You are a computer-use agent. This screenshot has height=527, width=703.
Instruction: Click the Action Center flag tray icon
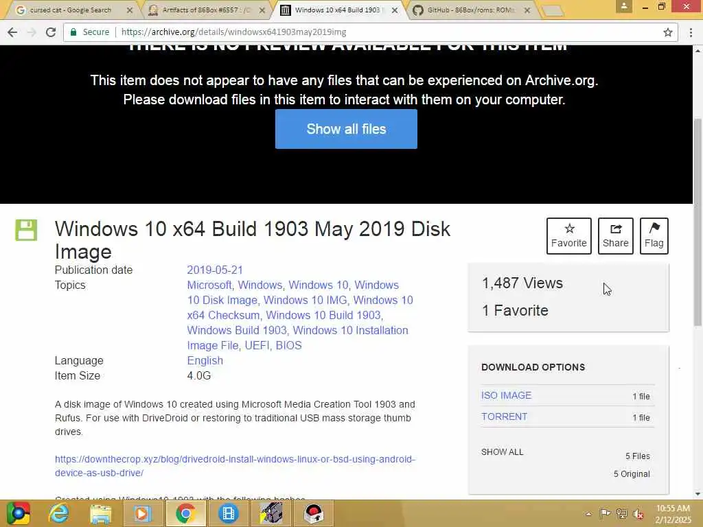click(605, 513)
